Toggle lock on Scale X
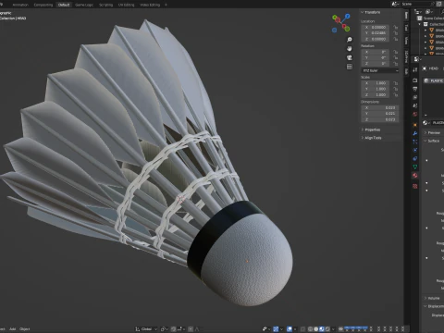Screen dimensions: 444x333 coord(396,83)
